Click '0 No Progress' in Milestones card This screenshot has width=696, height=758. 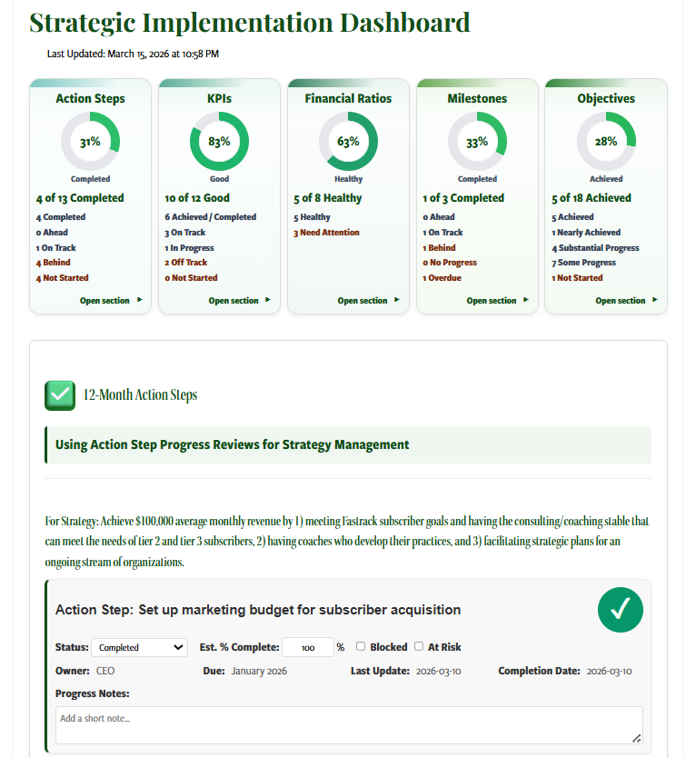(450, 263)
